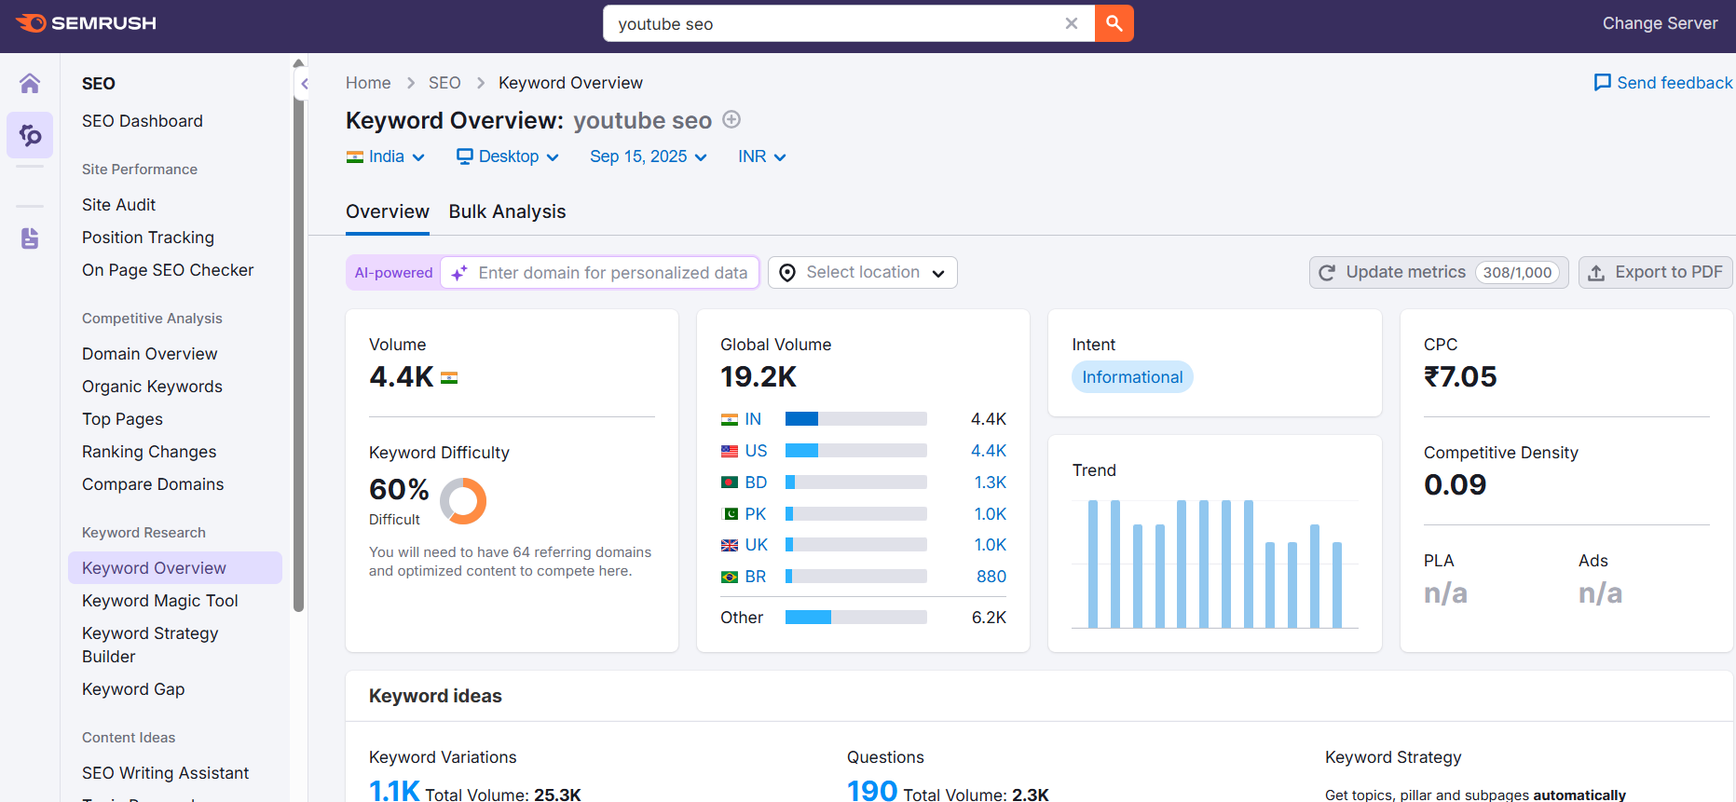Screen dimensions: 1736x802
Task: Open the Sep 15, 2025 date dropdown
Action: coord(649,156)
